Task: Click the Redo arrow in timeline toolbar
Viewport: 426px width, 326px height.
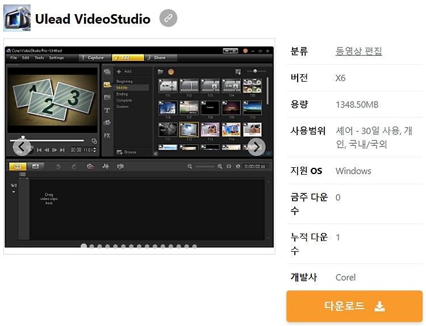Action: point(74,167)
